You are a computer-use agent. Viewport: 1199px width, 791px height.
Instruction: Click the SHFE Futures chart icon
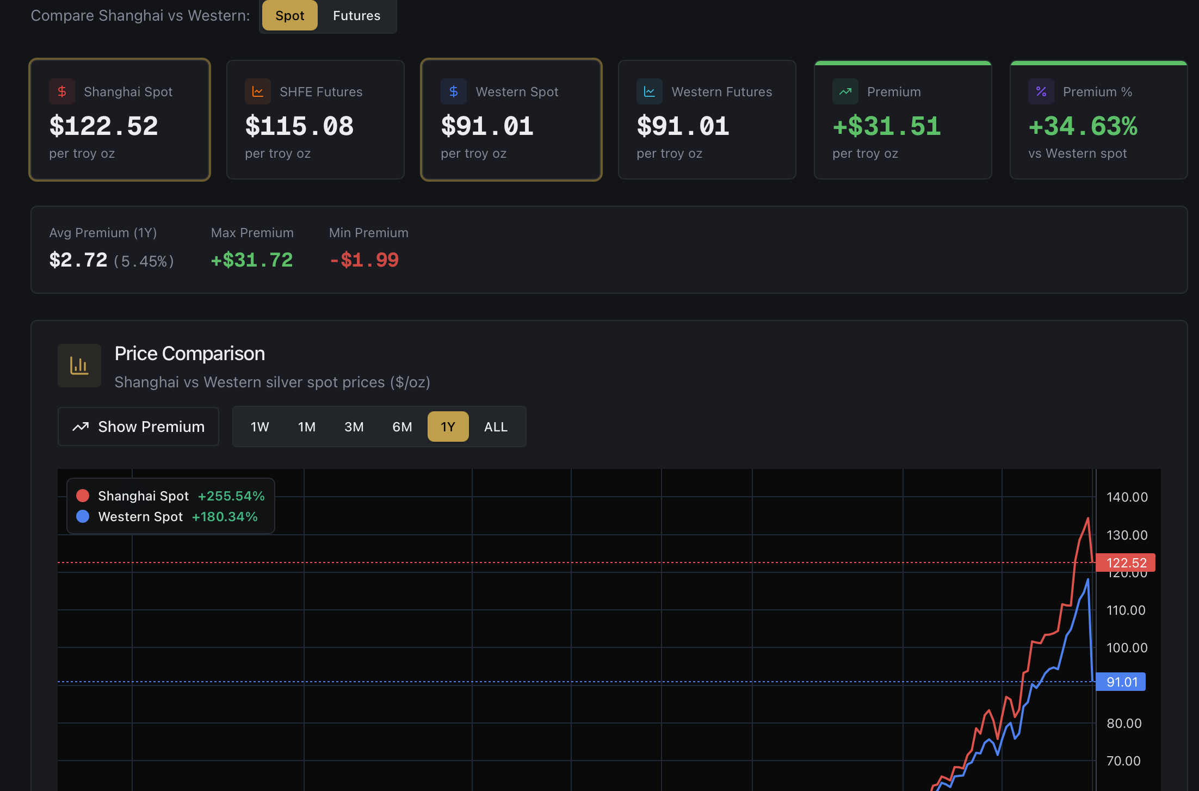pos(258,91)
